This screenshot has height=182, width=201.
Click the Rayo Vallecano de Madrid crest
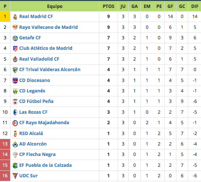15,27
